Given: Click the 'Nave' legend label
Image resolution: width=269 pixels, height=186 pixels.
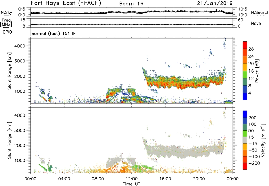Looking at the screenshot, I should click(x=256, y=24).
